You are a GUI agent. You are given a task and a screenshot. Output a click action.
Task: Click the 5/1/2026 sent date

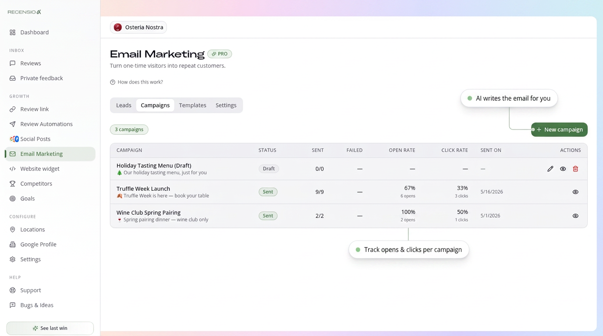(x=490, y=216)
